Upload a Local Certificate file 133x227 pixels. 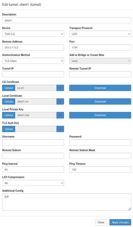(9, 101)
